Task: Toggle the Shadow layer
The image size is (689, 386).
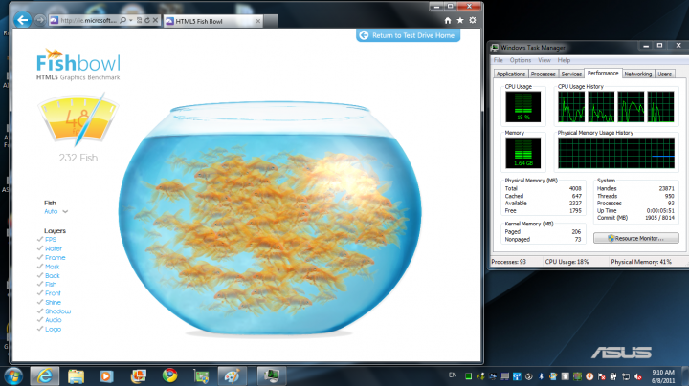Action: tap(54, 311)
